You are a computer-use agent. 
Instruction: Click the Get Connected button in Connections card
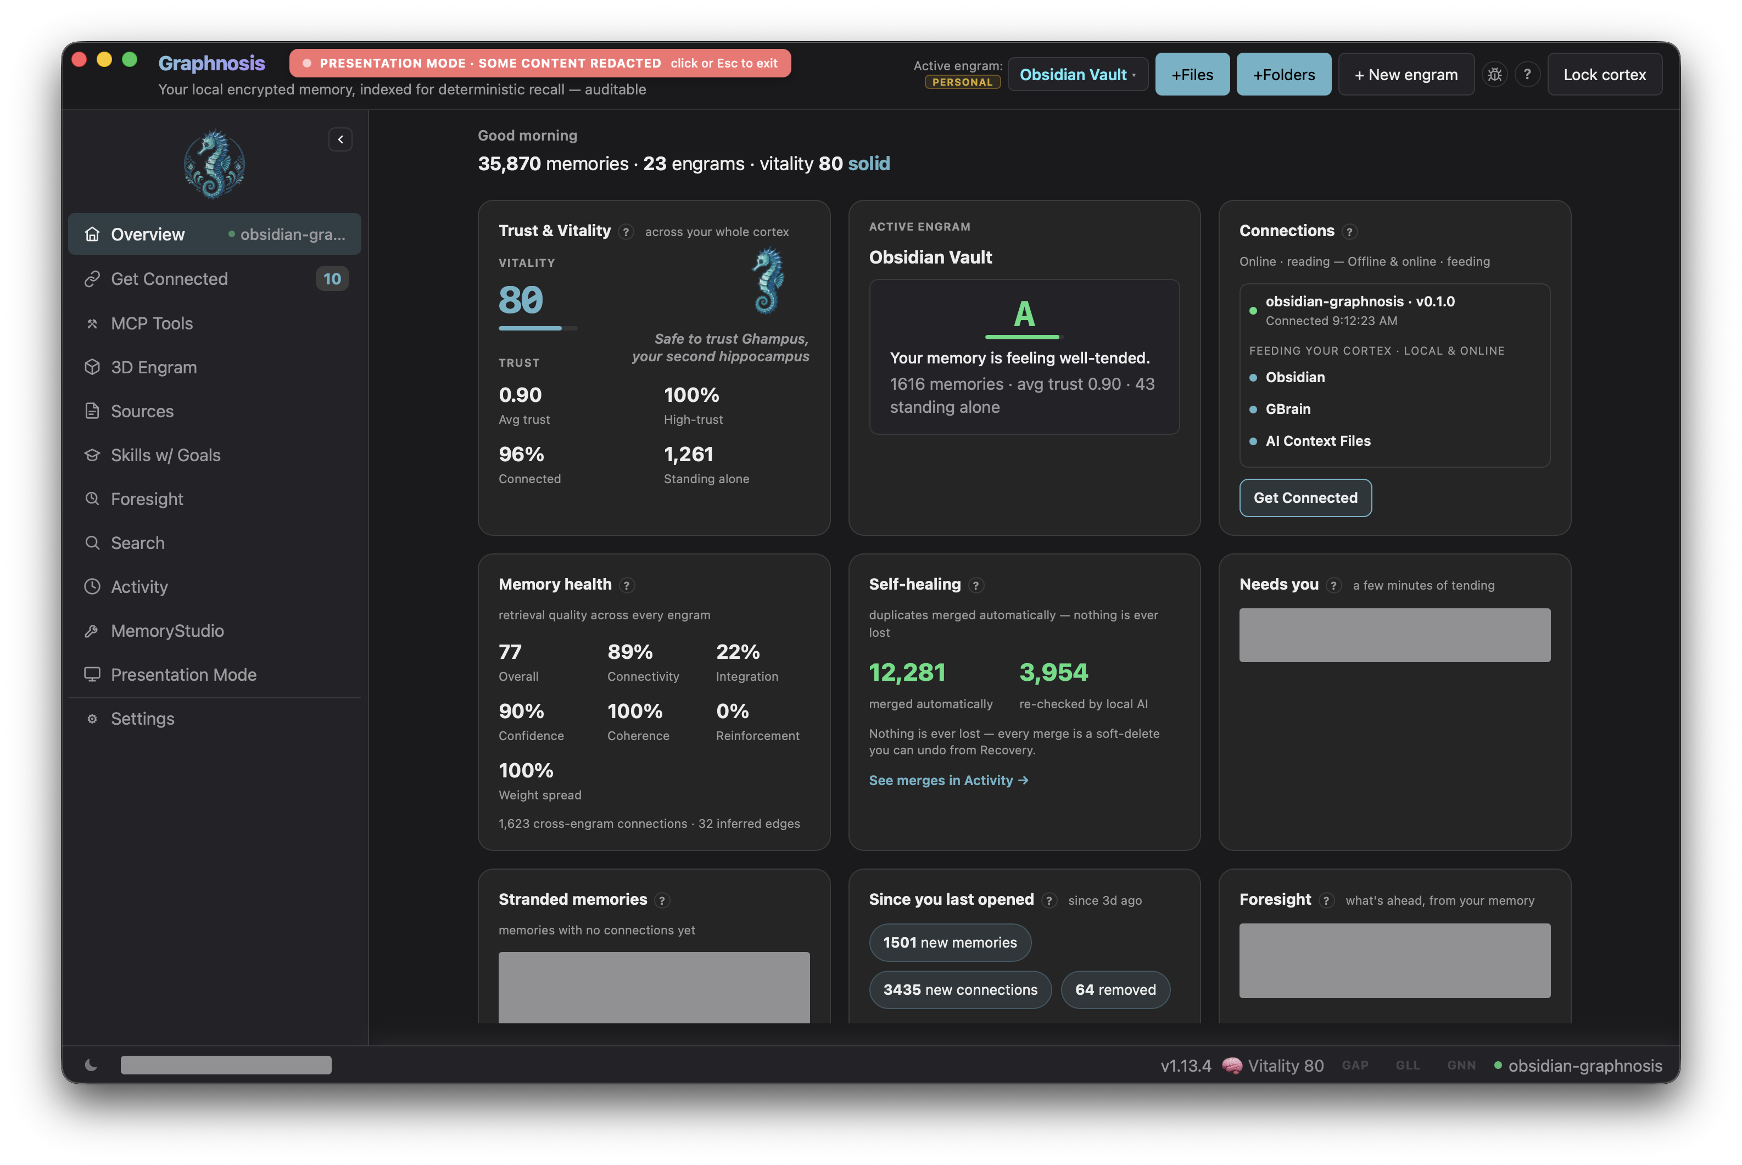click(1305, 498)
